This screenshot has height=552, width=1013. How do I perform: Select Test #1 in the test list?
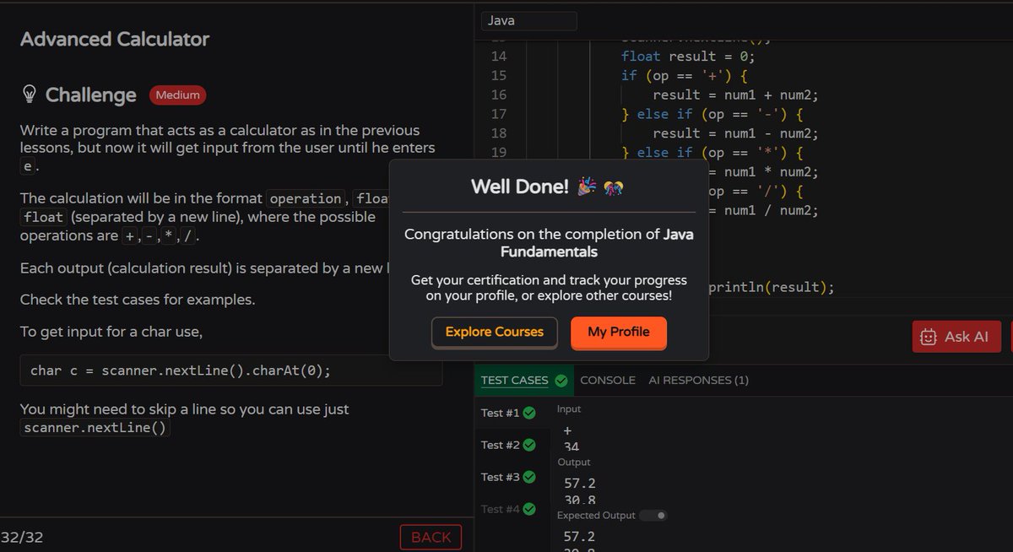[508, 413]
